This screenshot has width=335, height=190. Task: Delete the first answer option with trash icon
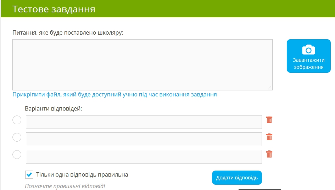coord(269,120)
